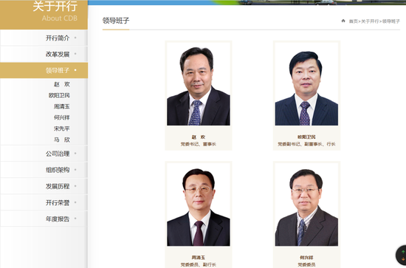Open the 开行简介 sidebar menu item
Screen dimensions: 406x268
click(44, 38)
